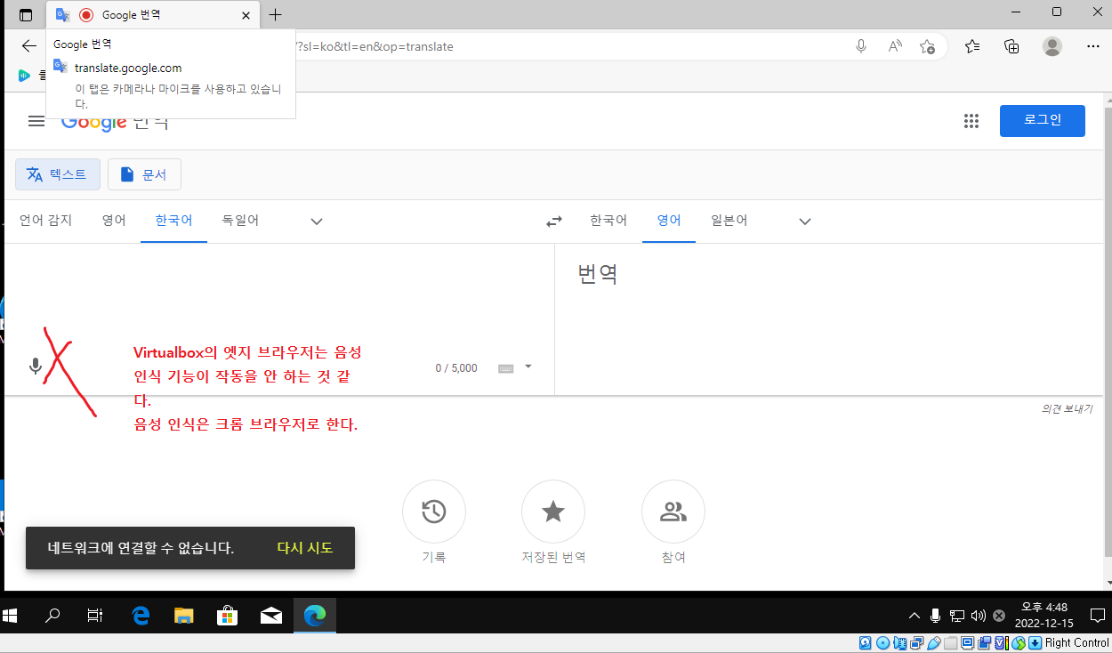Open the 참여 contribute icon

coord(673,512)
